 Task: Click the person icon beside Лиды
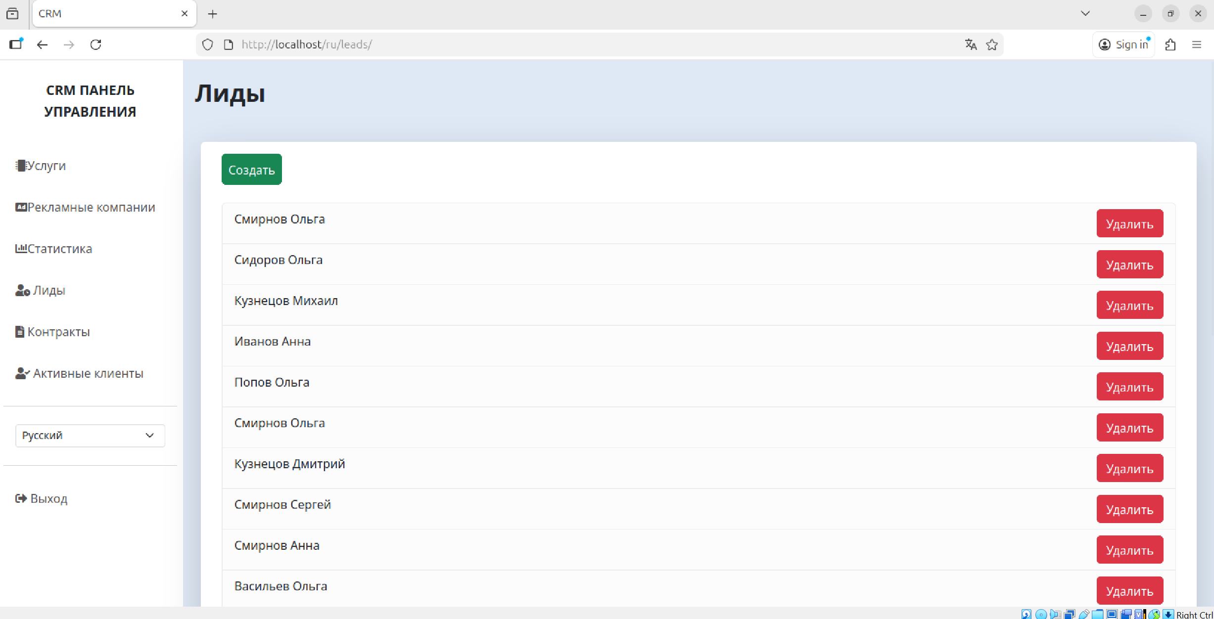(x=22, y=290)
